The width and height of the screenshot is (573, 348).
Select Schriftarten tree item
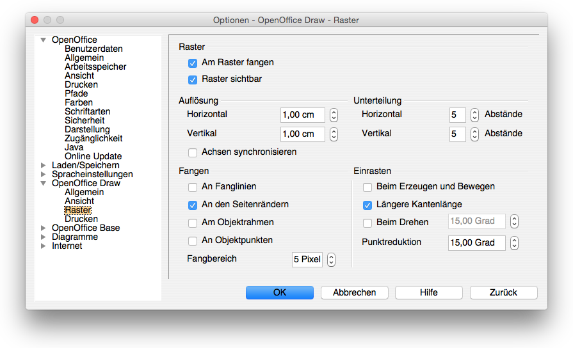(87, 111)
